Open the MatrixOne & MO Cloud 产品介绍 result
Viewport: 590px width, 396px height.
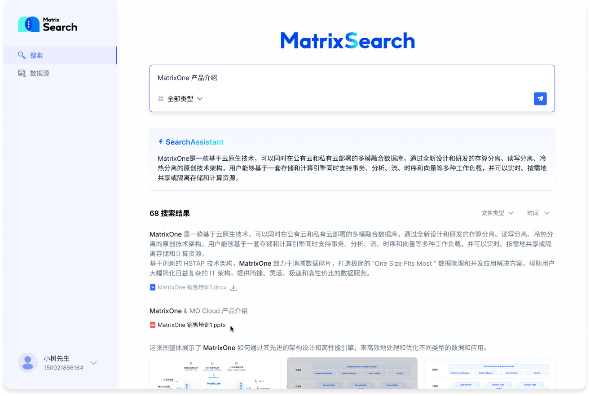tap(198, 311)
